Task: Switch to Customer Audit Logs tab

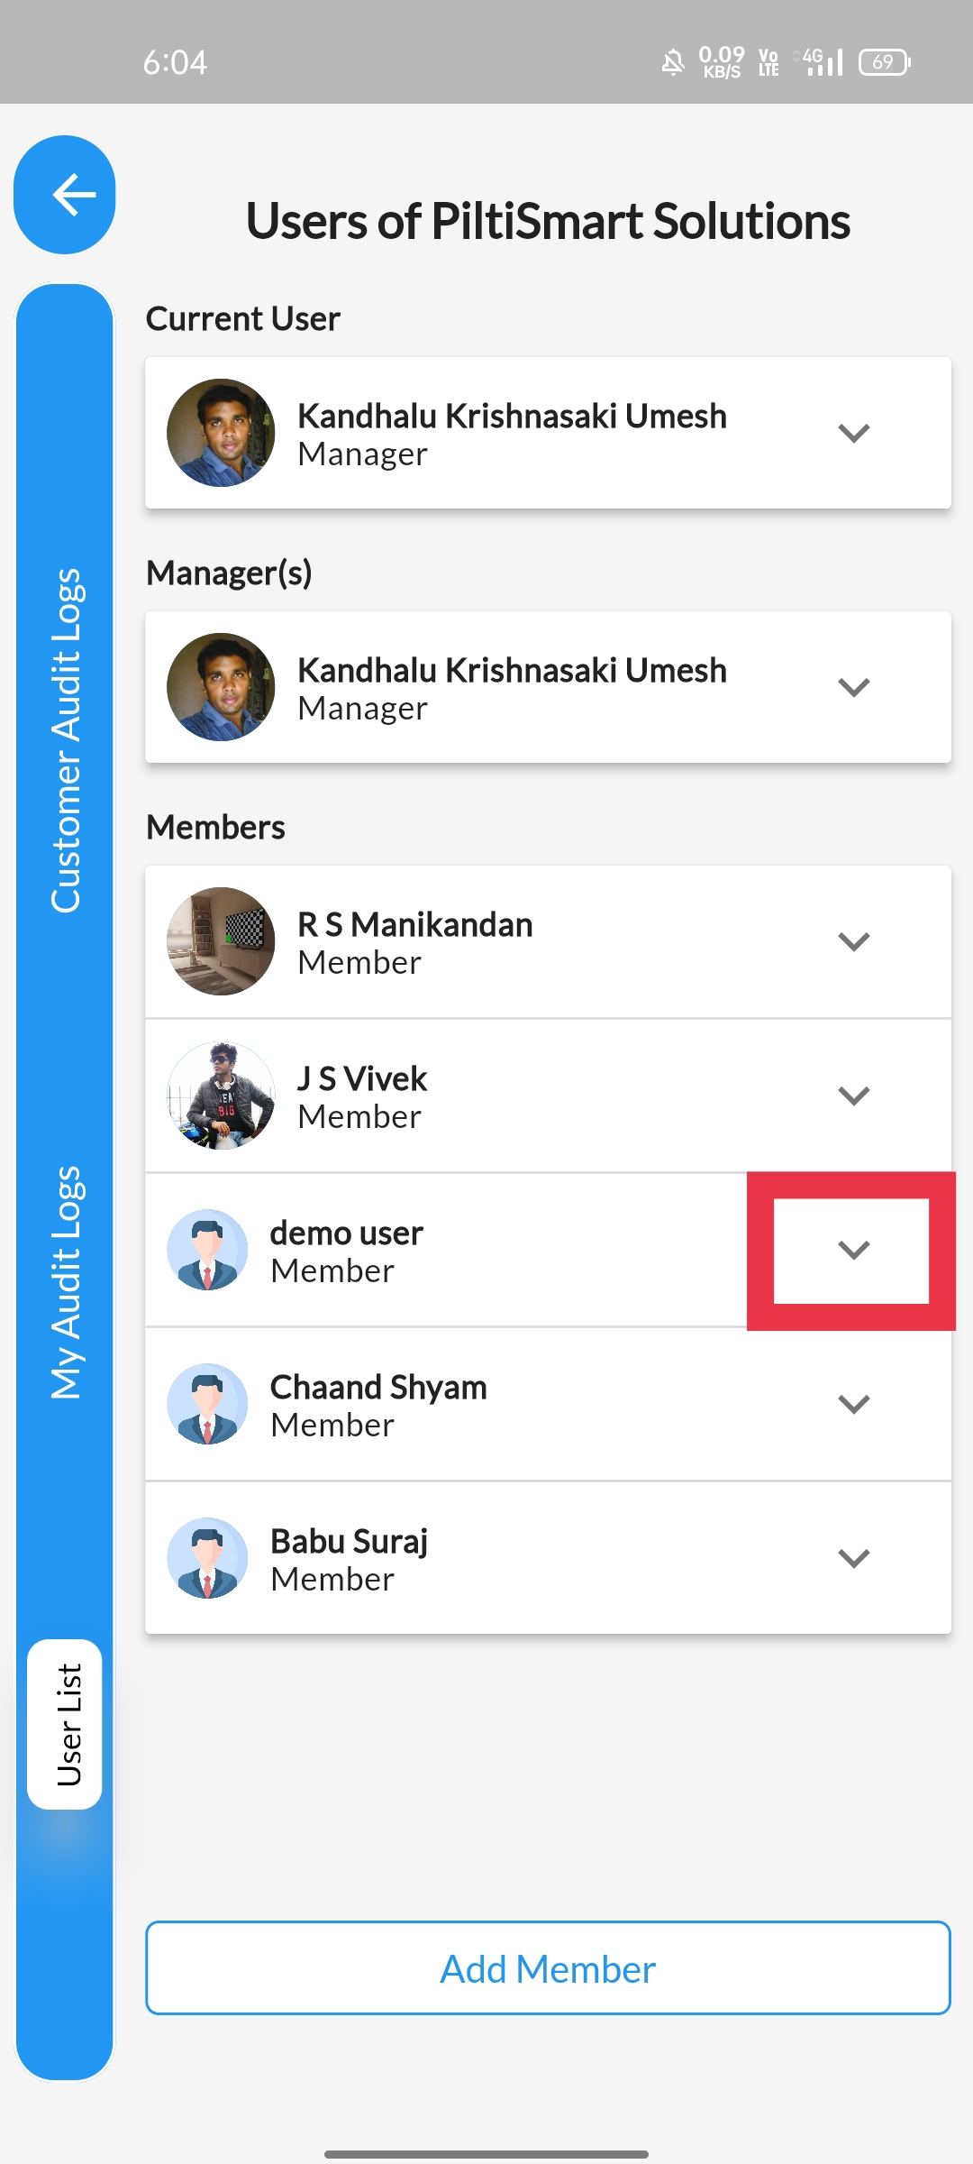Action: [x=66, y=740]
